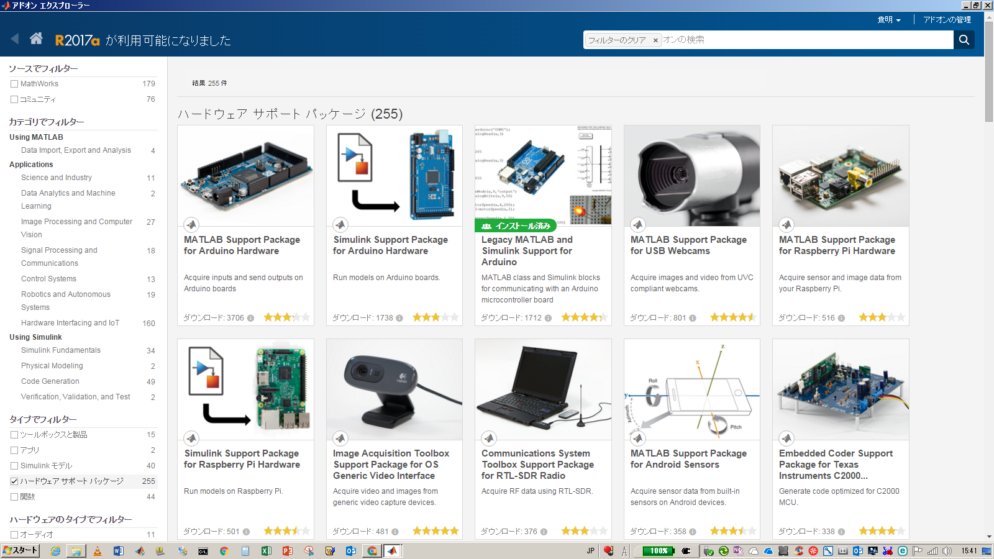Click the home icon in the header
The height and width of the screenshot is (559, 994).
(x=36, y=39)
